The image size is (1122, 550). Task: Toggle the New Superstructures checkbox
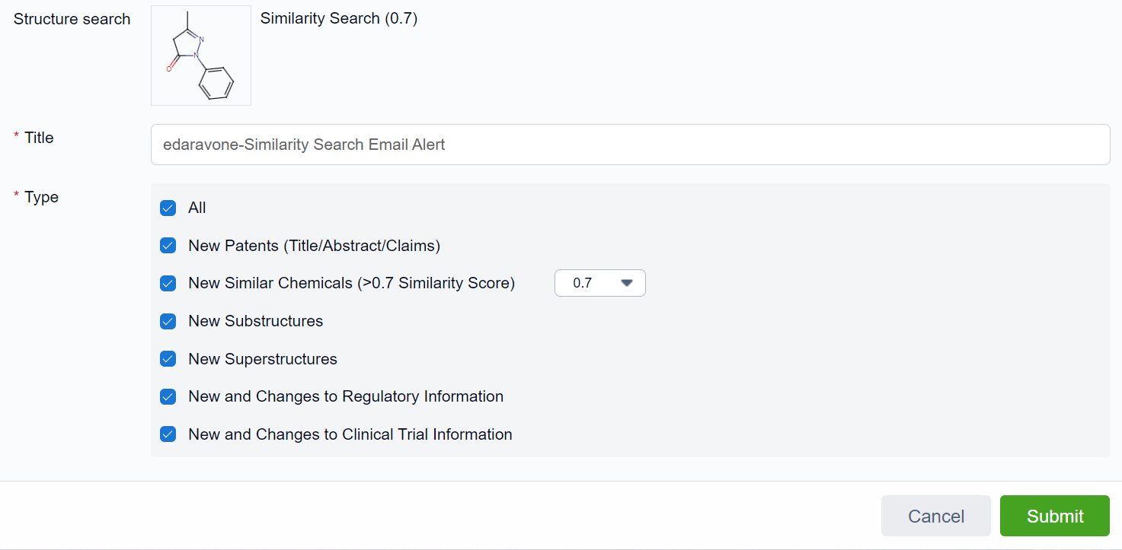tap(168, 359)
